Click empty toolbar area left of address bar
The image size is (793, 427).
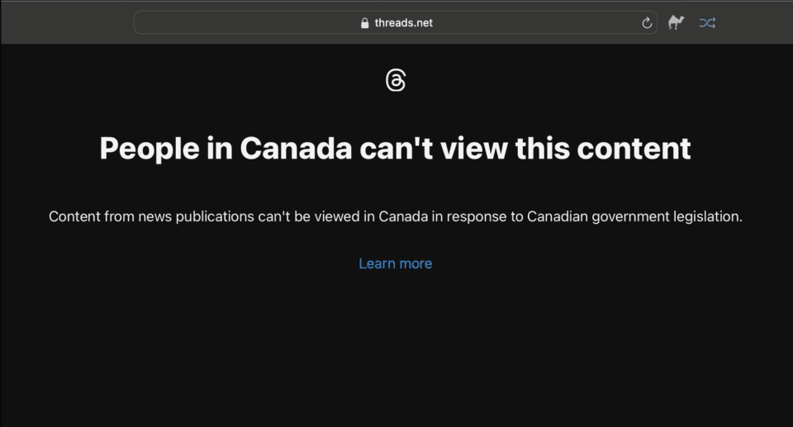pos(66,23)
